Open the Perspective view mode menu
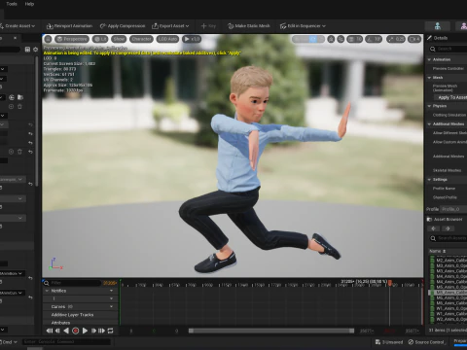Screen dimensions: 467x350 (x=72, y=39)
